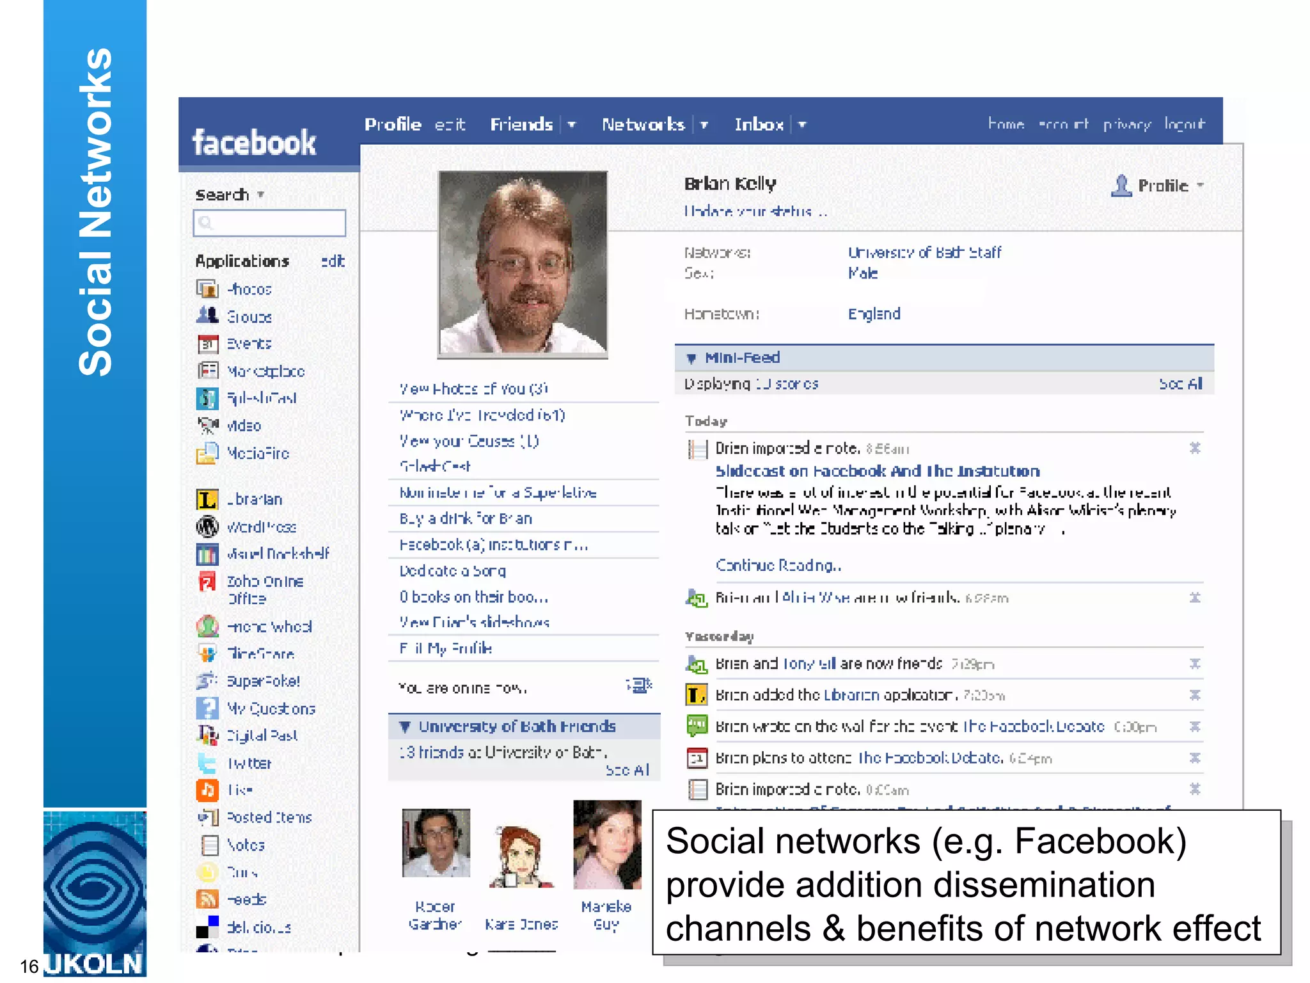Click the online status chat icon
The height and width of the screenshot is (983, 1310).
coord(639,686)
